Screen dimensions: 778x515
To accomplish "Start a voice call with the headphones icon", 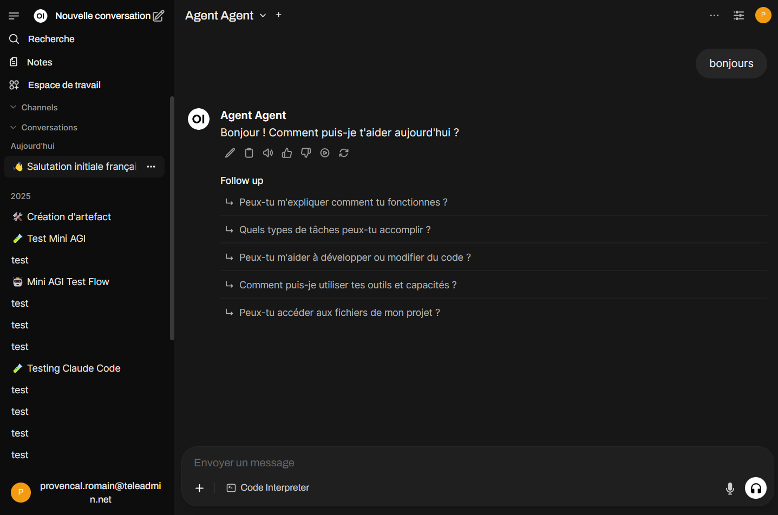I will coord(755,487).
